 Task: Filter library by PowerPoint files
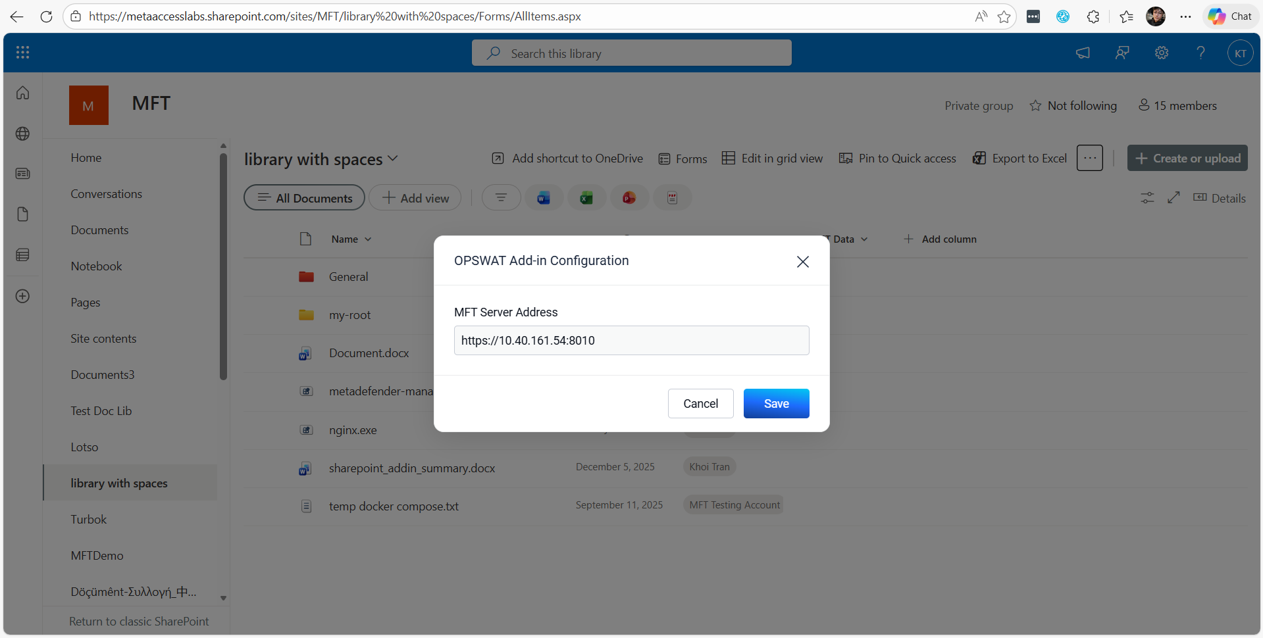coord(629,197)
